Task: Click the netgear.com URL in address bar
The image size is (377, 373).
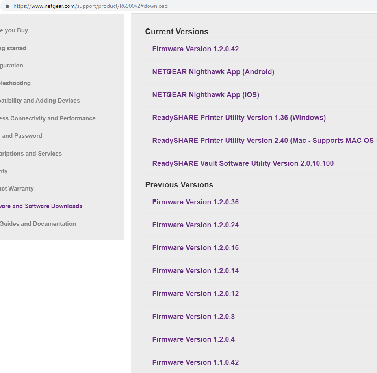Action: (90, 6)
